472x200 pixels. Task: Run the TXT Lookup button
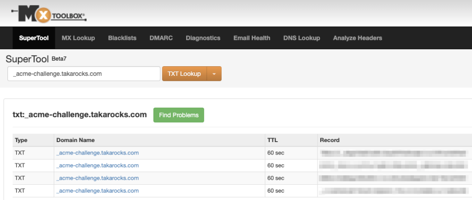tap(184, 74)
